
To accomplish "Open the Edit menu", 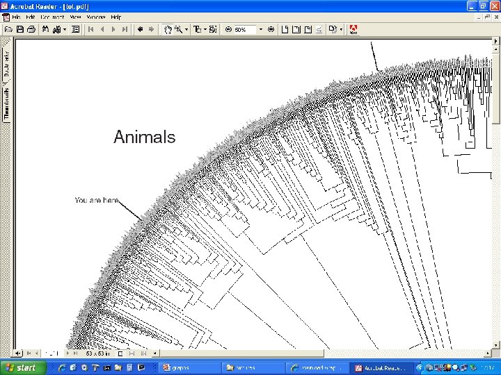I will pyautogui.click(x=31, y=17).
